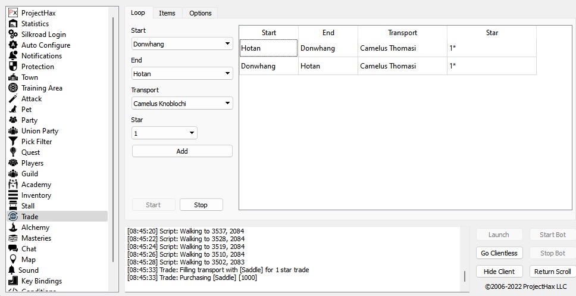576x296 pixels.
Task: Open the Transport type dropdown
Action: click(182, 104)
